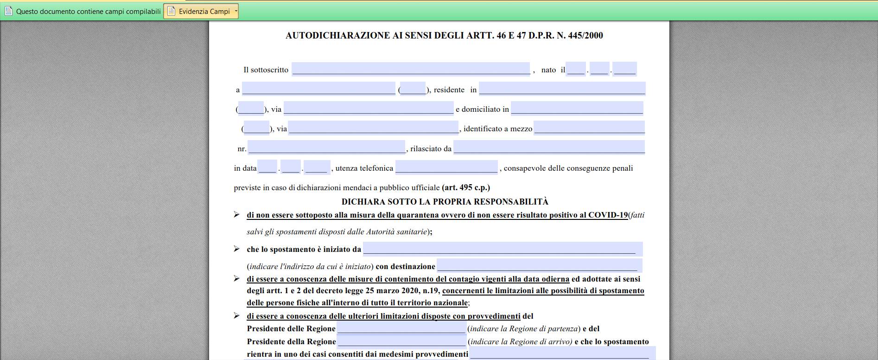Click "(indicare l'indirizzo da cui è iniziato)" note

pyautogui.click(x=310, y=266)
